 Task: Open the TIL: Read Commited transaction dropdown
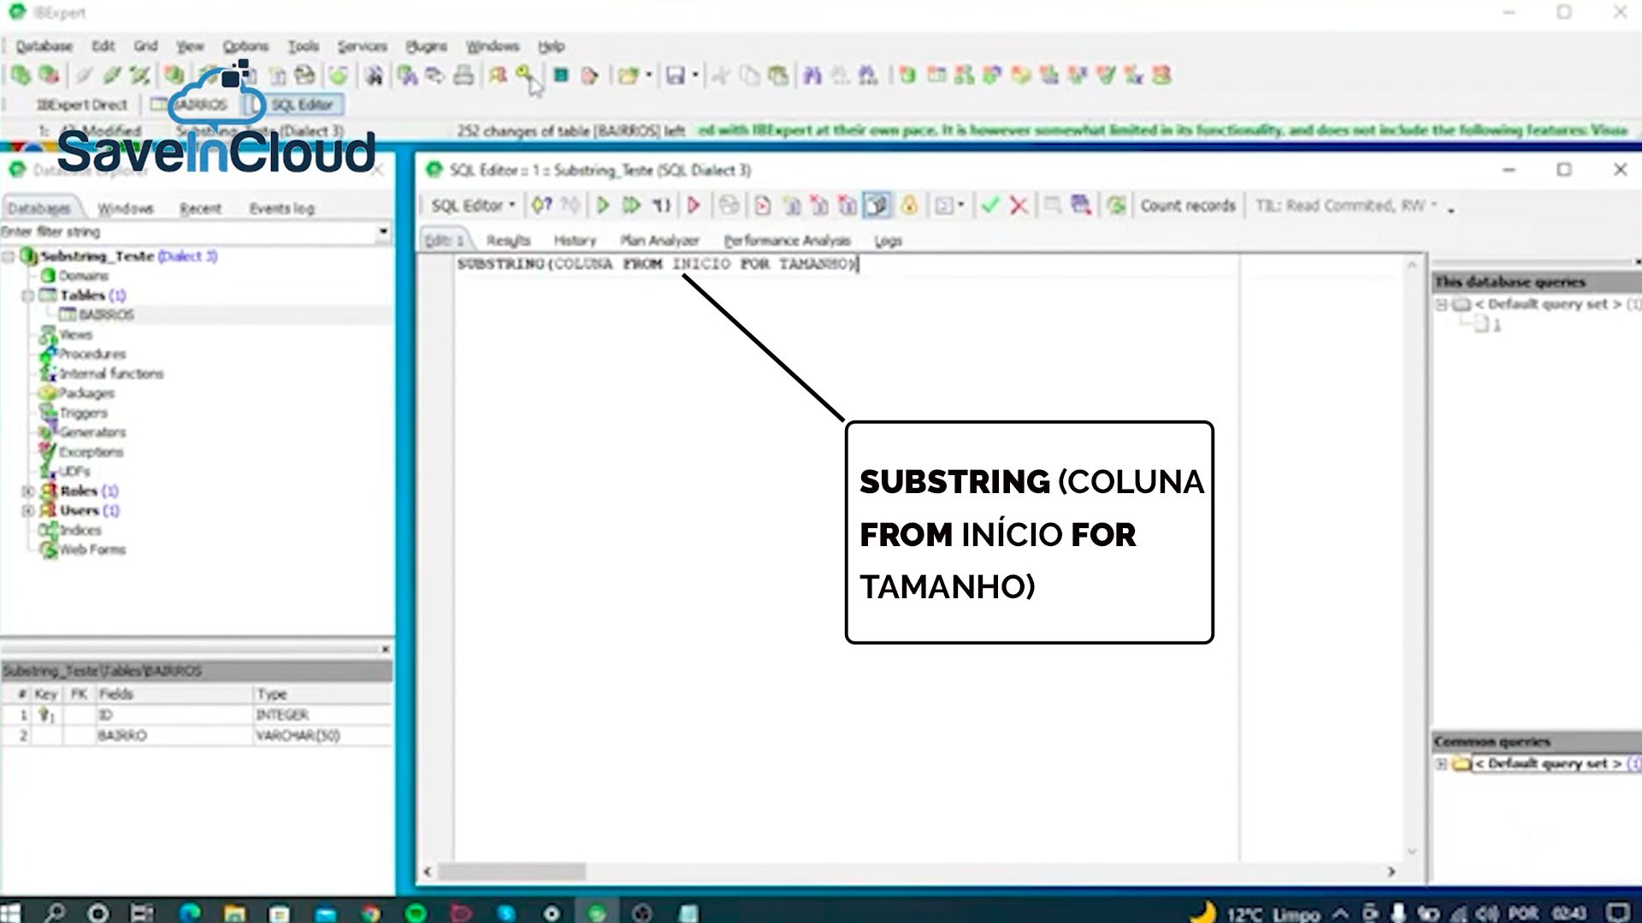tap(1348, 205)
